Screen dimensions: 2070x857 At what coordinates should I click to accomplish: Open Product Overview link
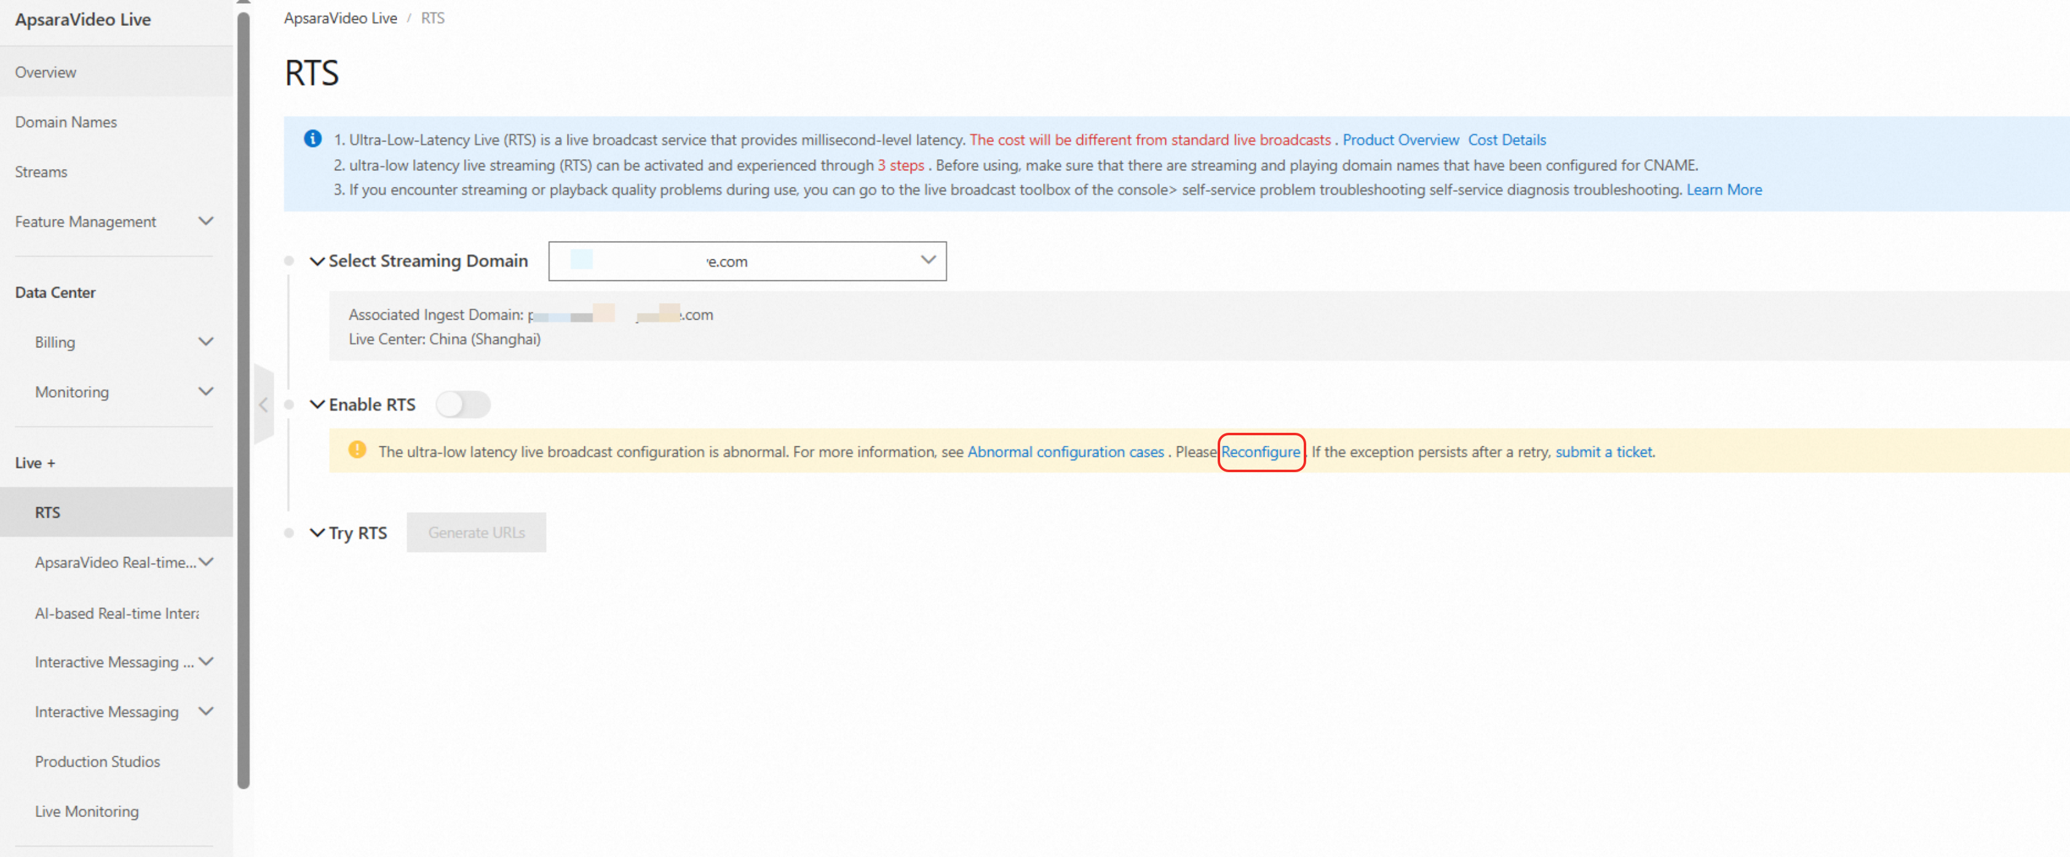(1400, 140)
